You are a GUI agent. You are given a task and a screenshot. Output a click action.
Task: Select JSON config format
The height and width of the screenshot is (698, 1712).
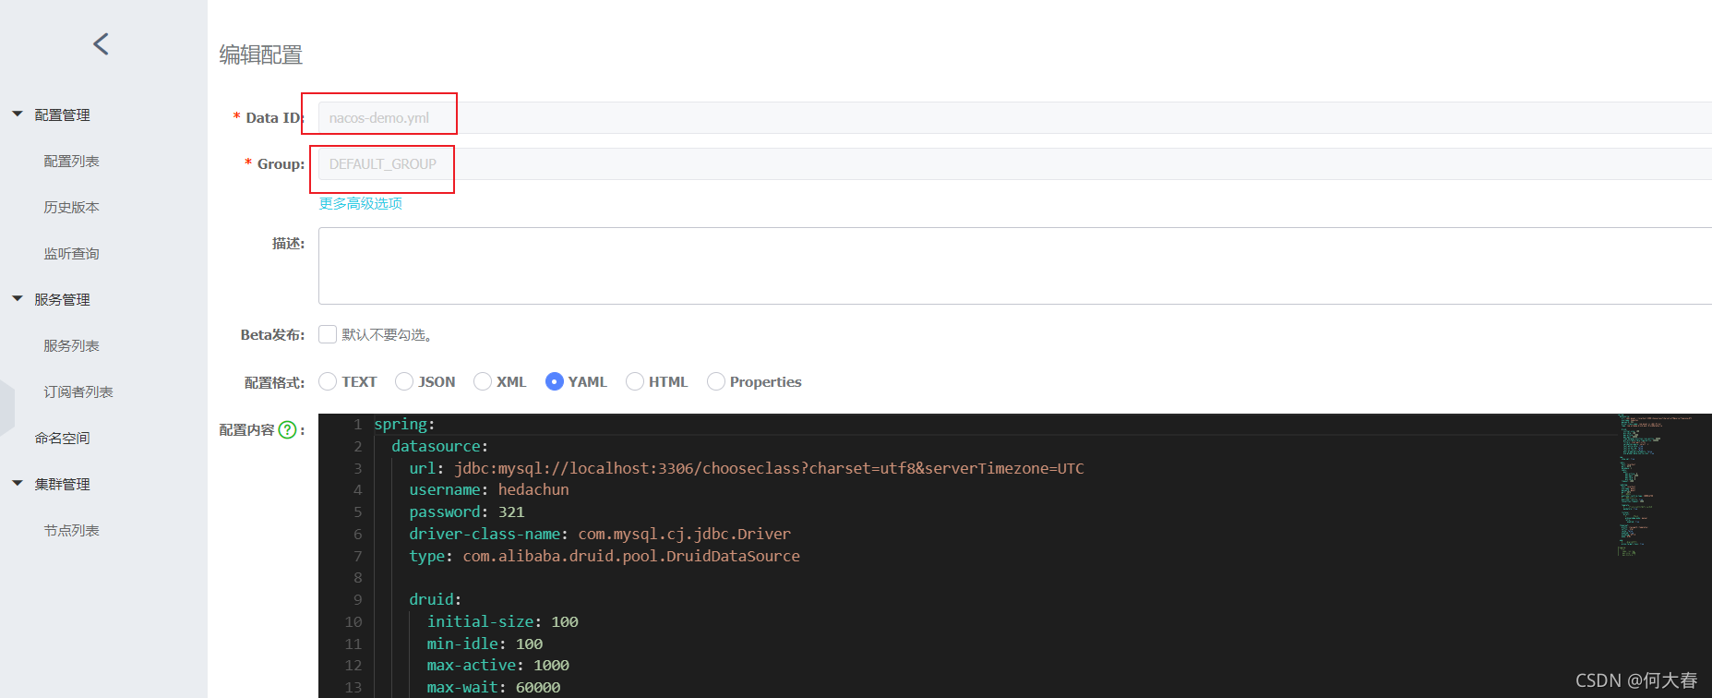(x=404, y=381)
